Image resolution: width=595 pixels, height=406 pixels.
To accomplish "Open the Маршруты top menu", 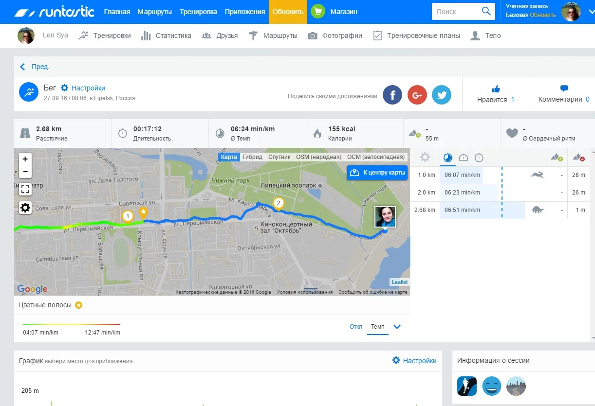I will (155, 12).
